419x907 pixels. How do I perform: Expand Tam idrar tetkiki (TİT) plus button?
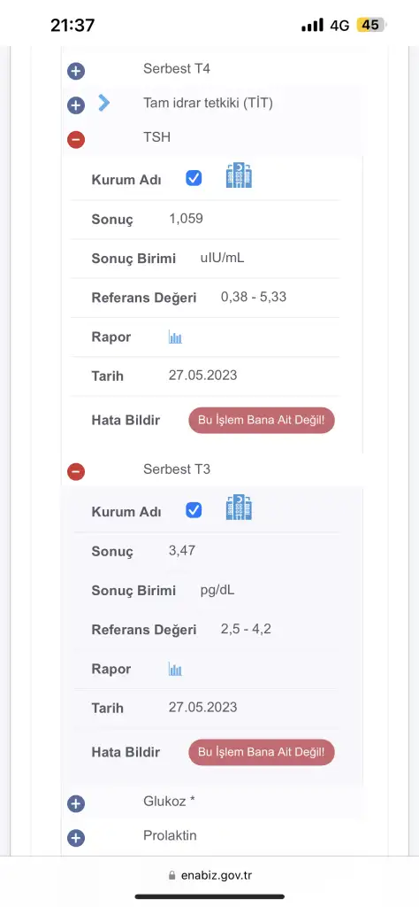(76, 105)
